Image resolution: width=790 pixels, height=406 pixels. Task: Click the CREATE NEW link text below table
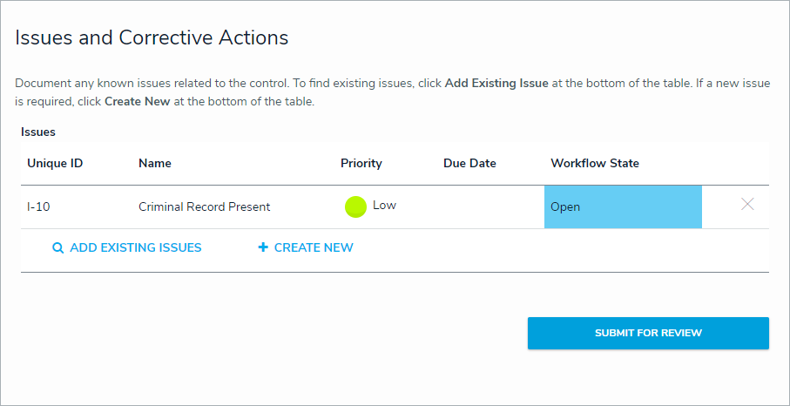click(314, 247)
